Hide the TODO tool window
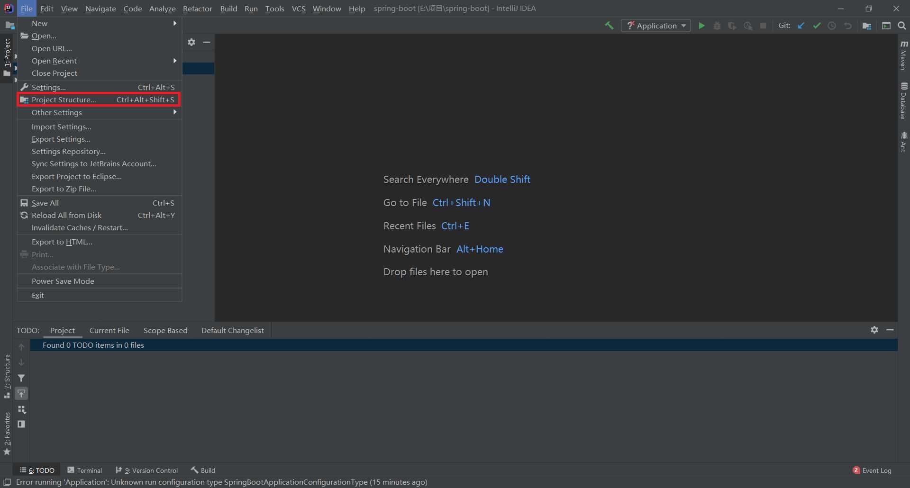The image size is (910, 488). pyautogui.click(x=890, y=330)
